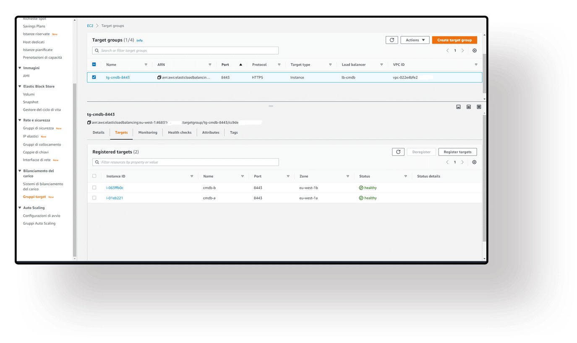
Task: Maximize details panel using last layout icon
Action: point(479,107)
